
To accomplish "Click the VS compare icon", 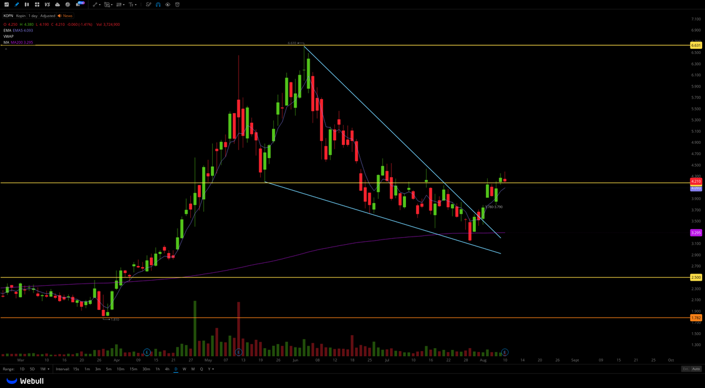I will 47,4.
